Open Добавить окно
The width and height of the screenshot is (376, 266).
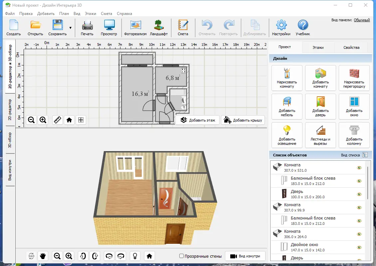coord(354,107)
